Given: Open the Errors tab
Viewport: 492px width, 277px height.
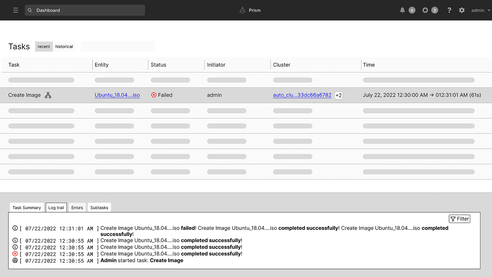Looking at the screenshot, I should [x=77, y=208].
